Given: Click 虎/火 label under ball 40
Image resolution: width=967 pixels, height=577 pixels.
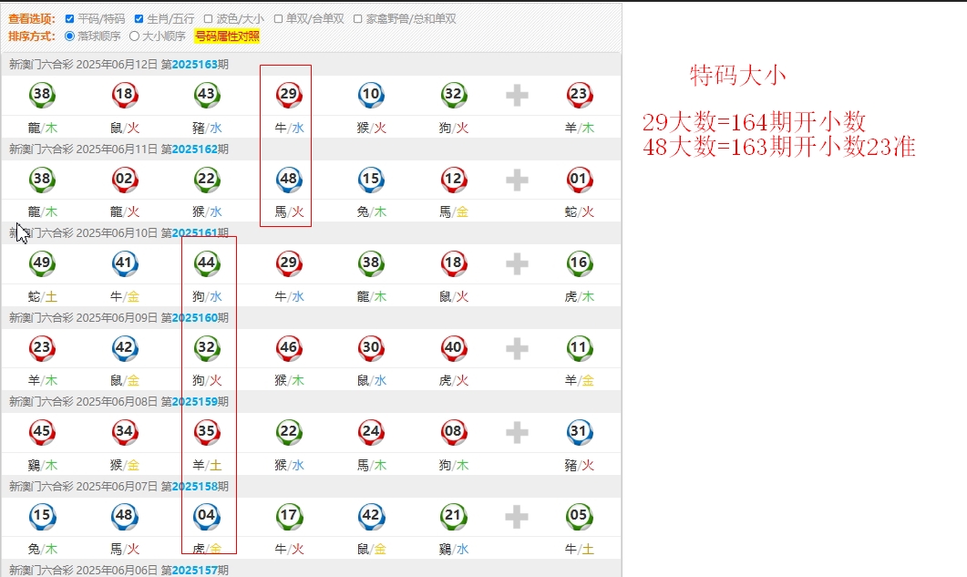Looking at the screenshot, I should click(454, 381).
